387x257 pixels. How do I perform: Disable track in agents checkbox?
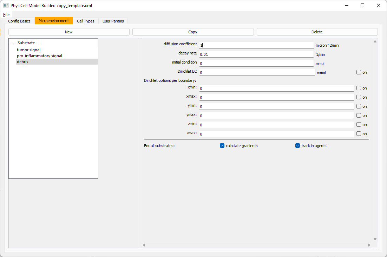pyautogui.click(x=297, y=146)
